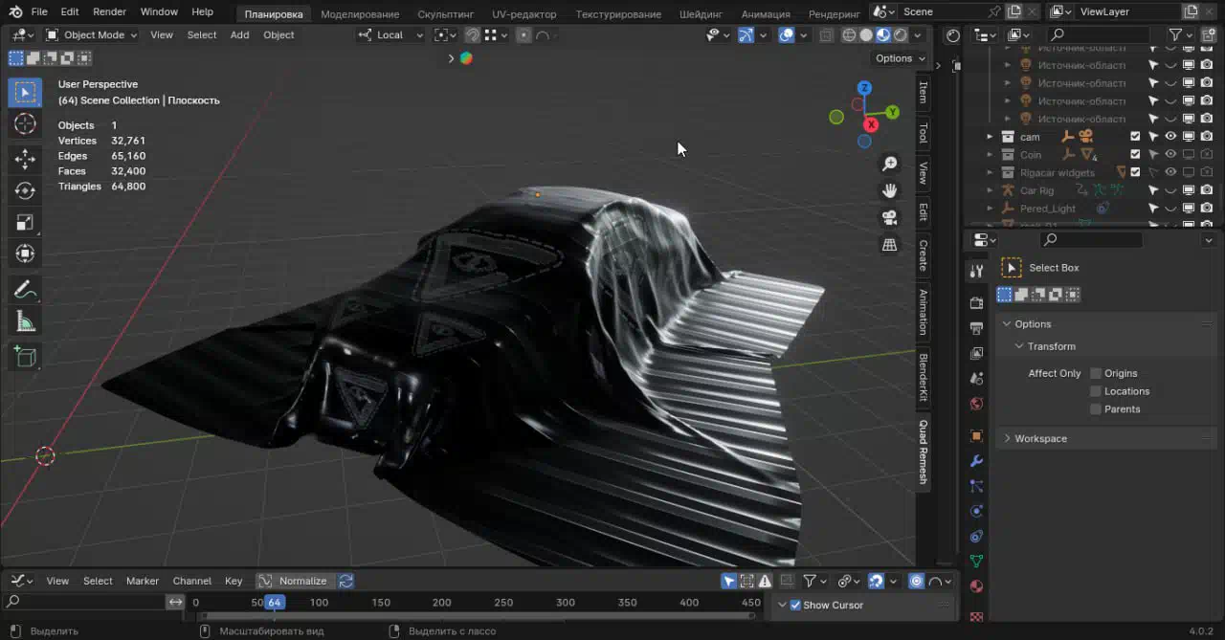
Task: Uncheck the Rigacar widgets collection checkbox
Action: coord(1135,173)
